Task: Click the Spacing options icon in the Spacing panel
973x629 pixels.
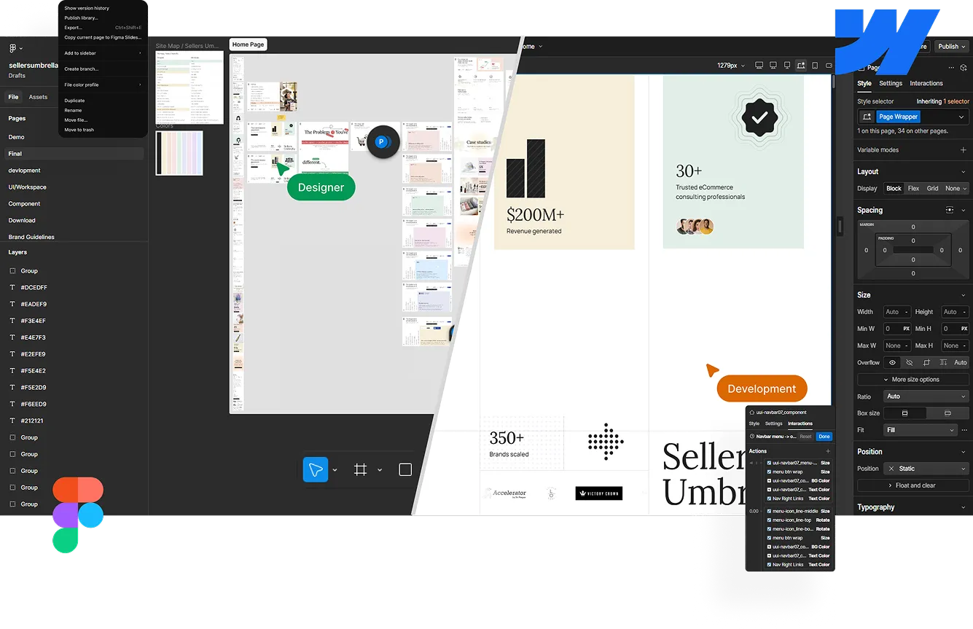Action: pyautogui.click(x=950, y=210)
